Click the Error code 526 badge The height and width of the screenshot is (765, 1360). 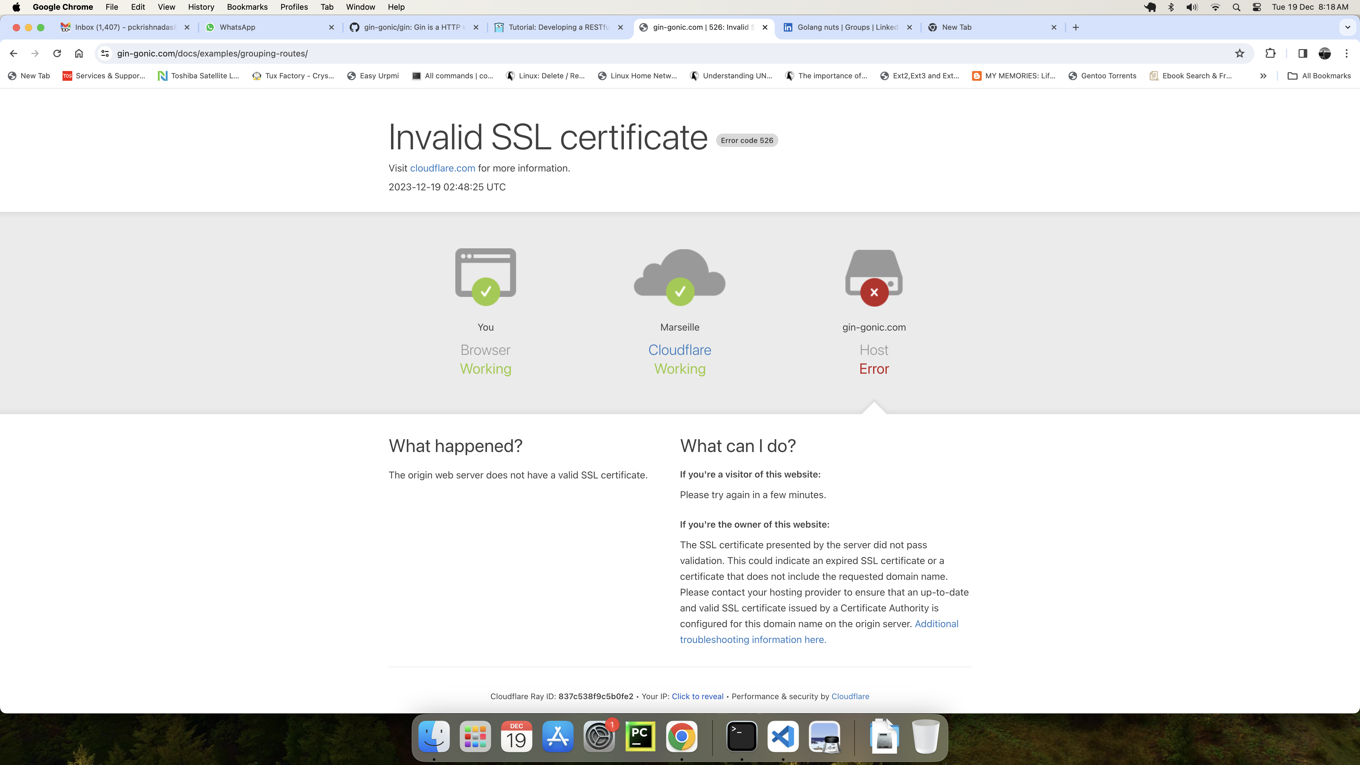coord(746,141)
